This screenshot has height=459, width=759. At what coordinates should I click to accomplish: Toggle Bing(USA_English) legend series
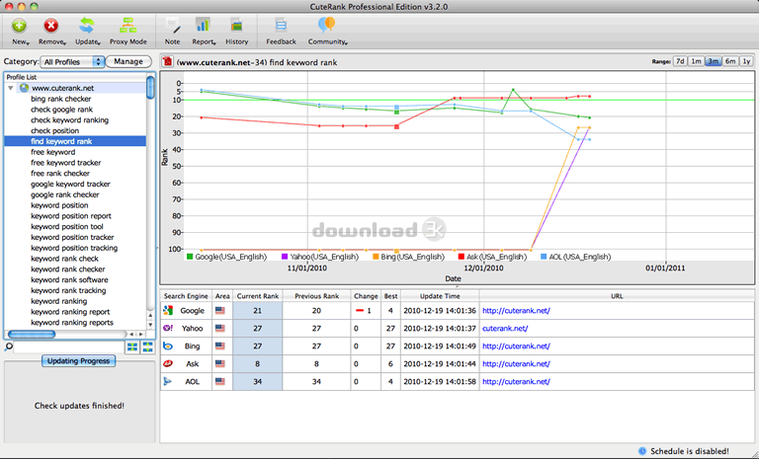[408, 257]
